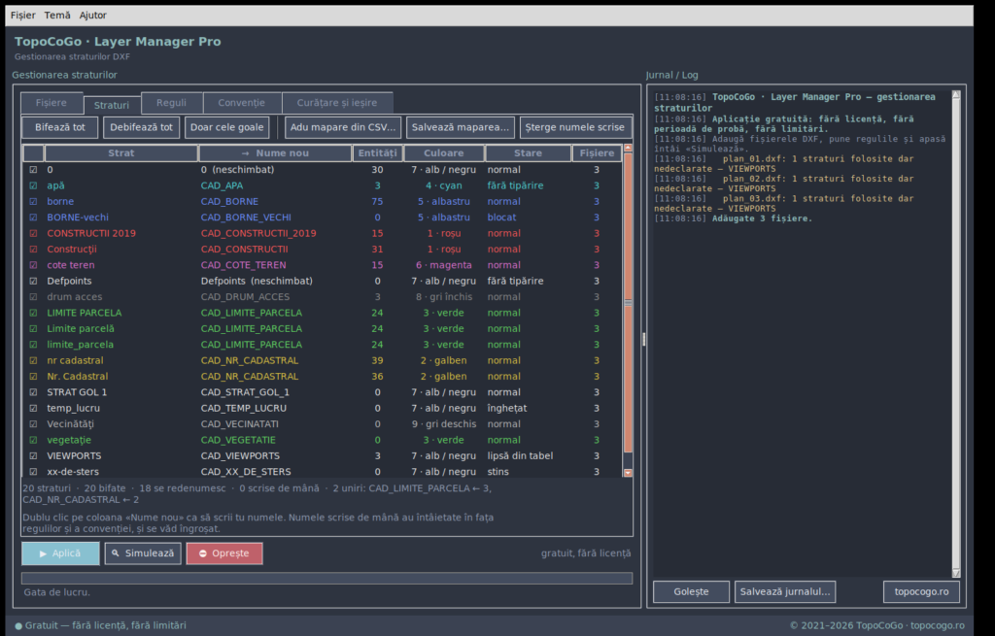This screenshot has width=995, height=636.
Task: Open the Fișier menu
Action: coord(23,16)
